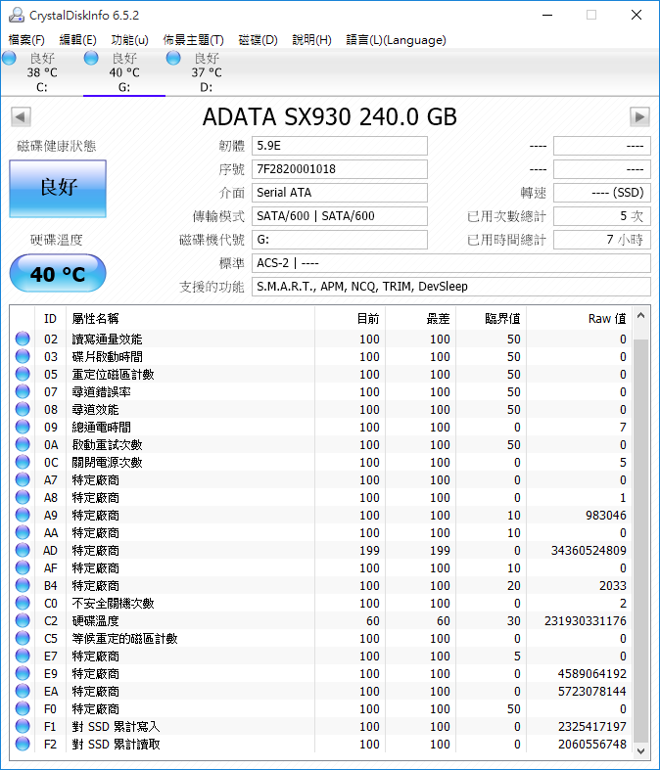Click the drive letter field G:
This screenshot has height=770, width=660.
point(340,240)
